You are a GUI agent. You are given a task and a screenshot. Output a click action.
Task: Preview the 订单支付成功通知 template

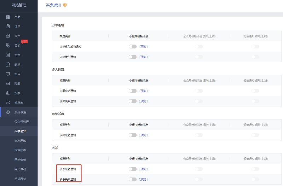click(143, 47)
